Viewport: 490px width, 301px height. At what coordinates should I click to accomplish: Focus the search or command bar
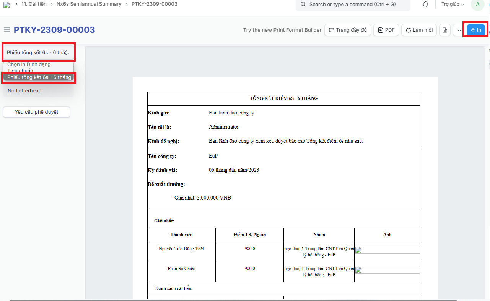(x=352, y=5)
